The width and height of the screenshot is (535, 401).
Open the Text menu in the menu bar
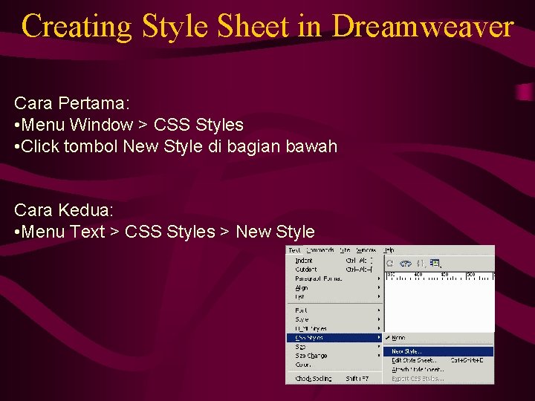(294, 250)
